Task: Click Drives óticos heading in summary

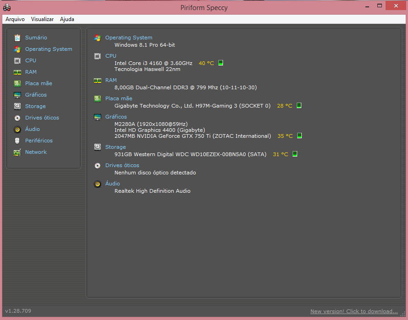Action: click(x=122, y=165)
